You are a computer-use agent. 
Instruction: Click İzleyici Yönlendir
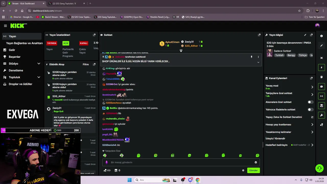point(275,139)
